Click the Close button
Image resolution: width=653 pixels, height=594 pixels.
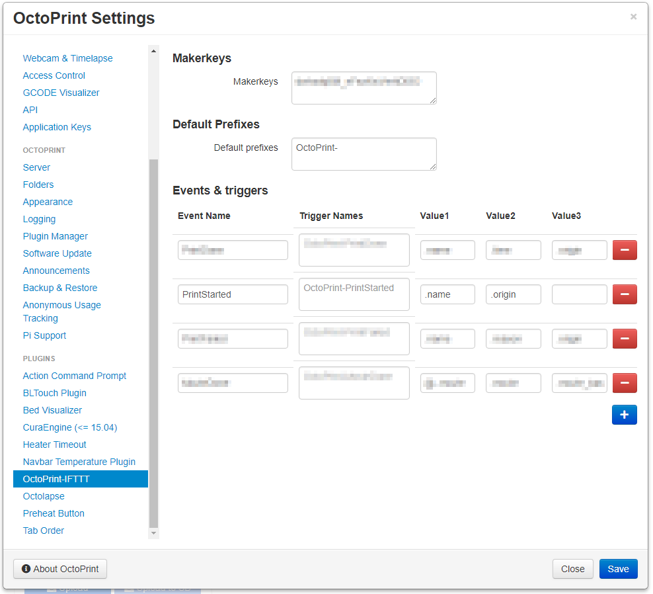click(x=572, y=569)
